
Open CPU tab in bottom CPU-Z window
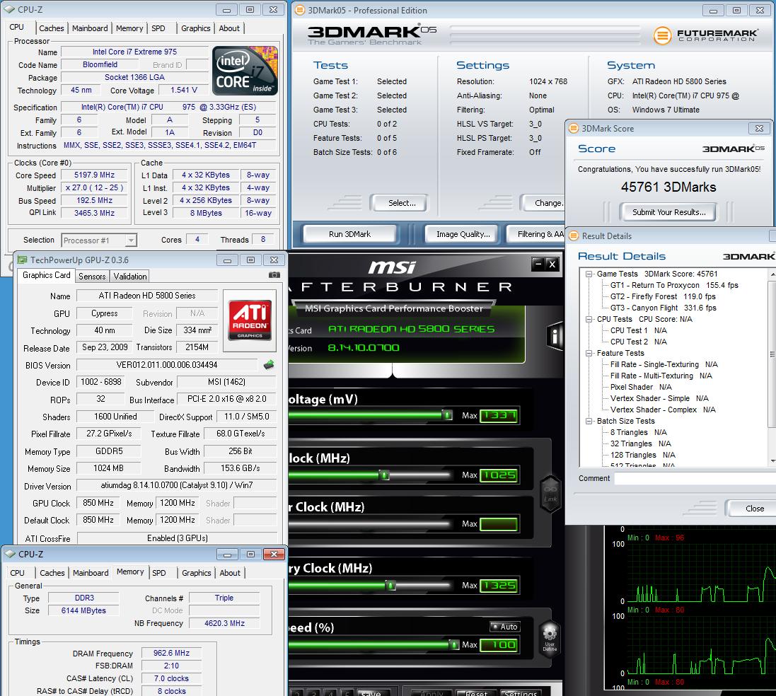click(17, 573)
